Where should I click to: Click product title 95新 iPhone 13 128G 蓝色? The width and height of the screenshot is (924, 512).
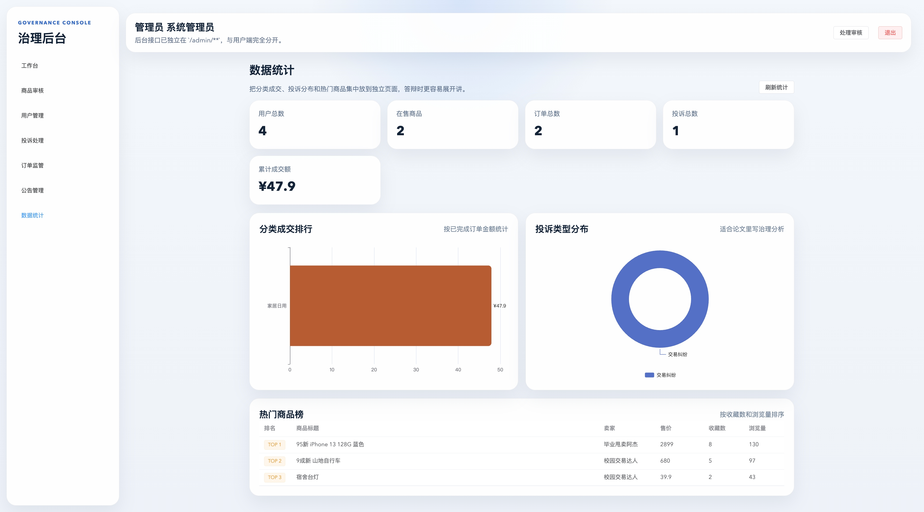[330, 444]
